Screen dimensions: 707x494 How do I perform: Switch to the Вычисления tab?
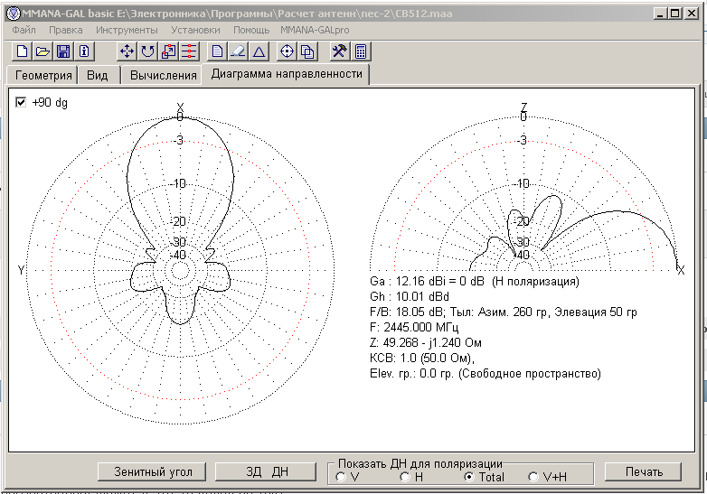[x=164, y=75]
